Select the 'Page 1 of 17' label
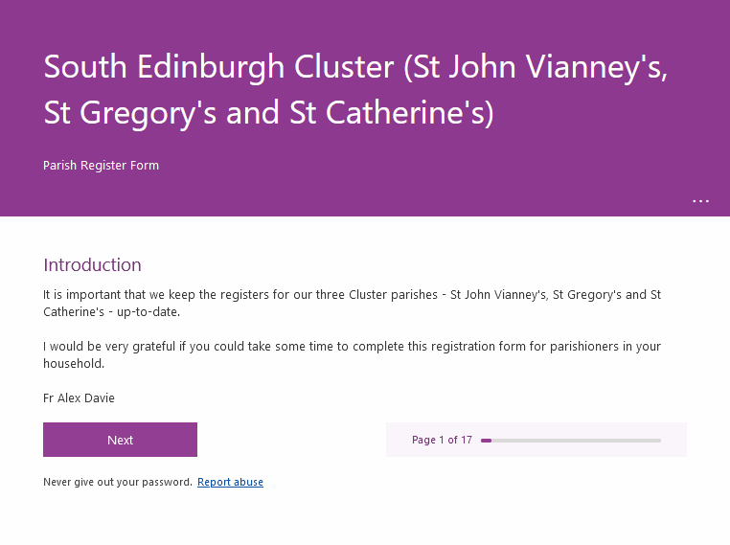The width and height of the screenshot is (730, 545). coord(442,440)
